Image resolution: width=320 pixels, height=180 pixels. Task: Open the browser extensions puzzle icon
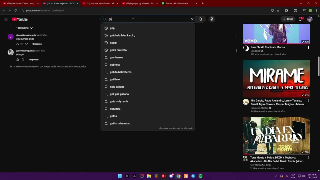click(x=286, y=10)
